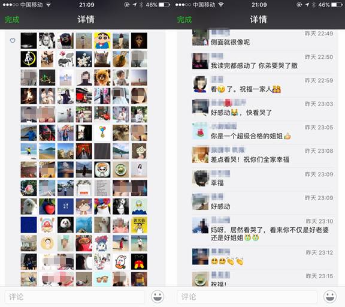Tap the ghost mask avatar
This screenshot has width=345, height=307.
(x=139, y=41)
